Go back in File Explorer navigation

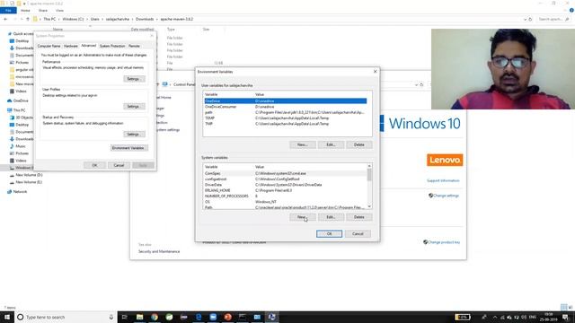click(x=5, y=19)
